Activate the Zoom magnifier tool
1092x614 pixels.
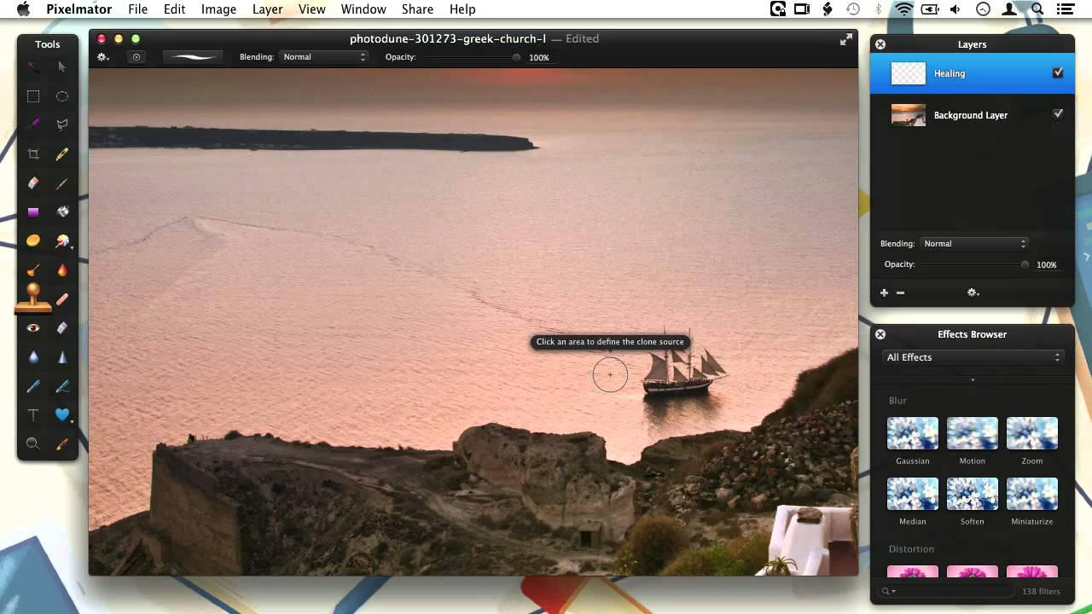coord(33,443)
